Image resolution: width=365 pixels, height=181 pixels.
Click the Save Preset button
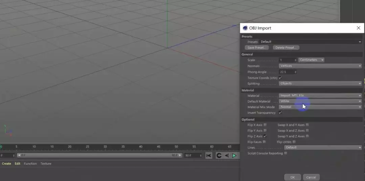(256, 48)
